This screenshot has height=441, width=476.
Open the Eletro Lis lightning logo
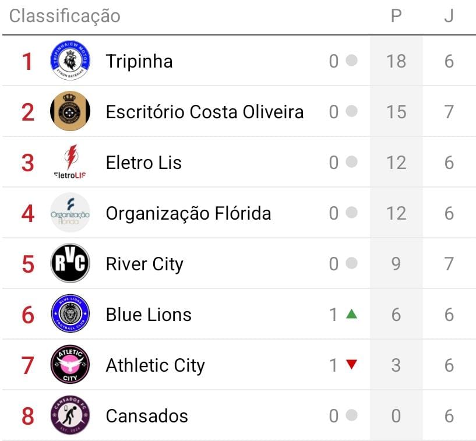coord(70,162)
